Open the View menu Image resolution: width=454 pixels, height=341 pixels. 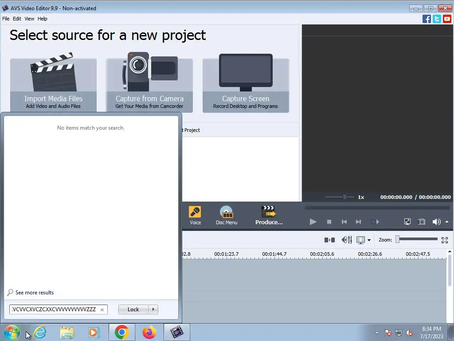coord(29,19)
